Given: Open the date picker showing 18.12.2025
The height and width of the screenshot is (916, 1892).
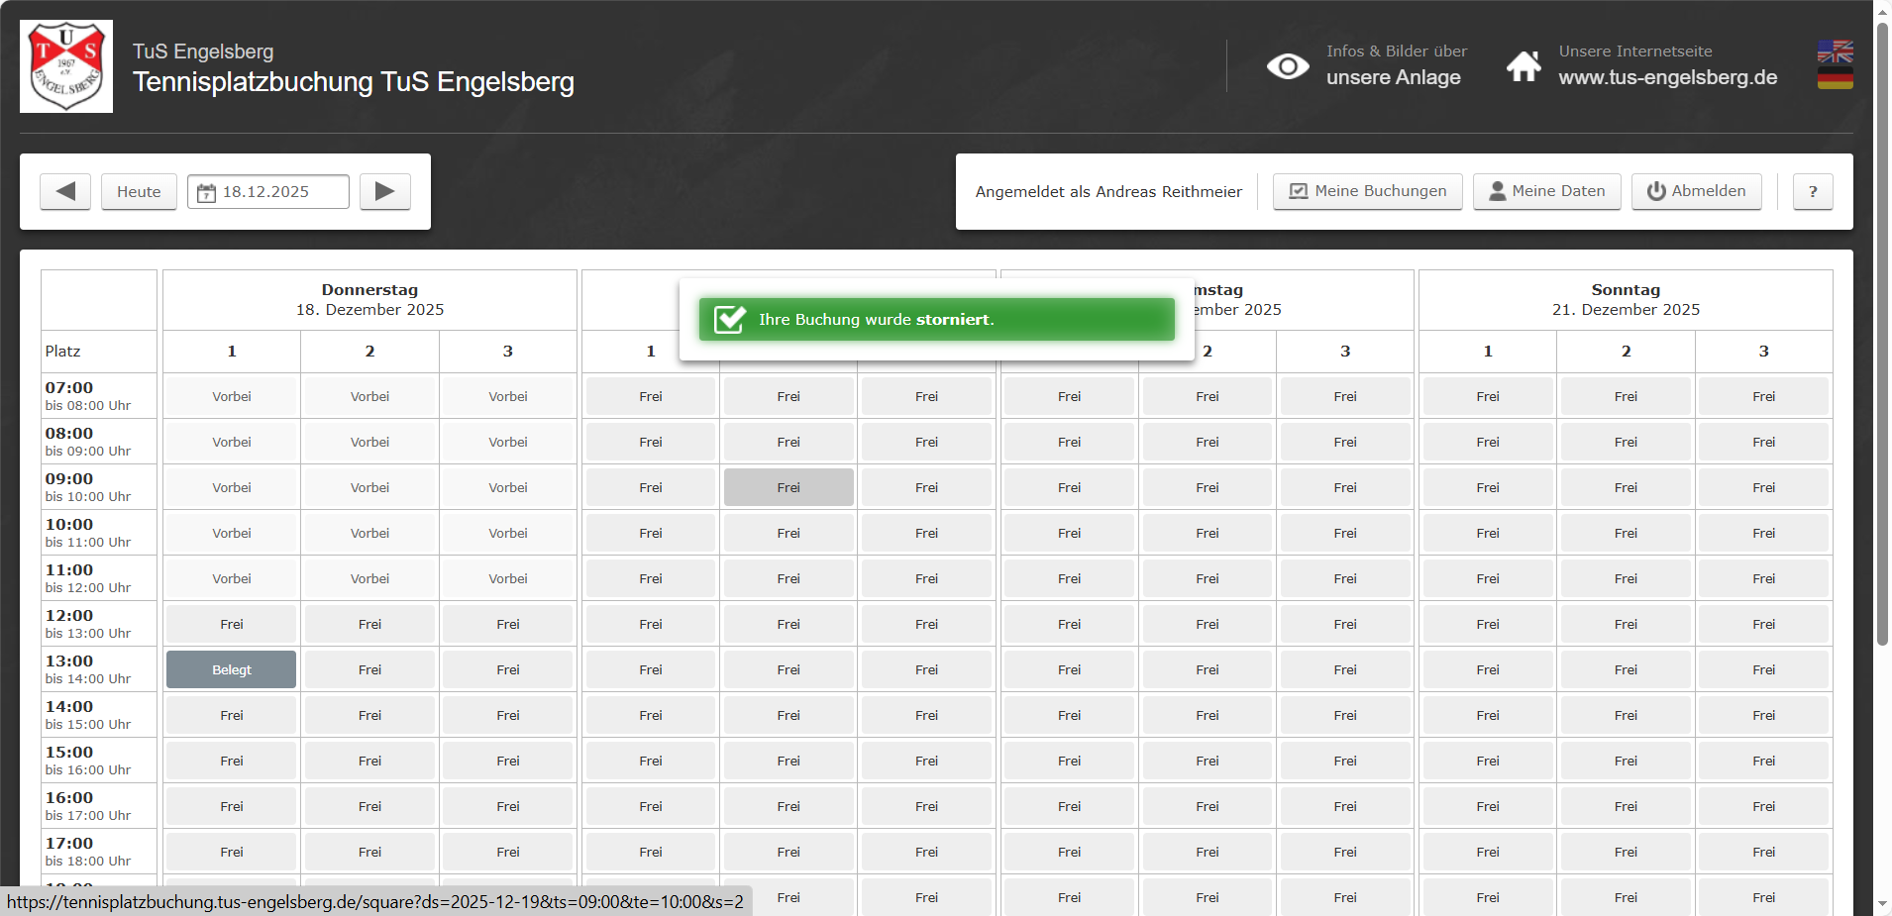Looking at the screenshot, I should tap(267, 191).
